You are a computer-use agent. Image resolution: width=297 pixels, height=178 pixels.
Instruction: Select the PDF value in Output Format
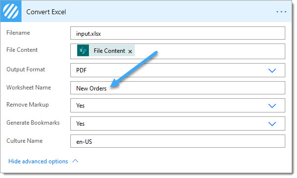[x=81, y=70]
